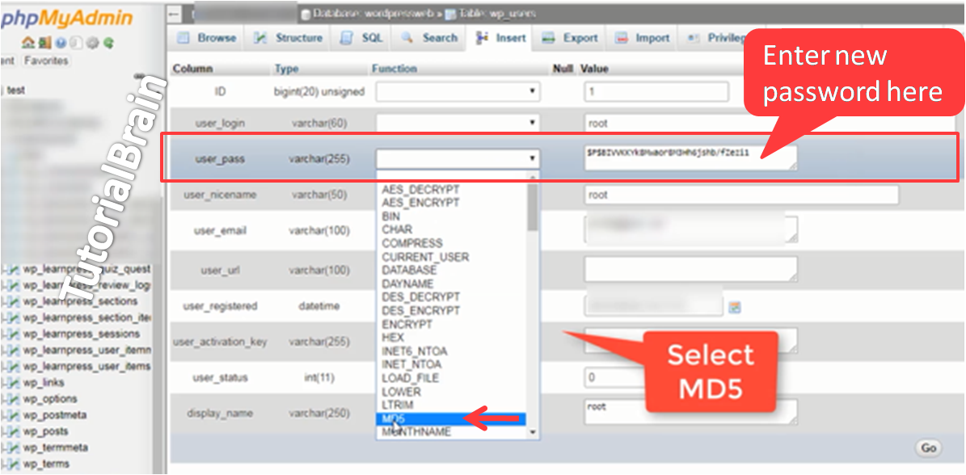
Task: Choose CURRENT_USER from function list
Action: pyautogui.click(x=451, y=257)
